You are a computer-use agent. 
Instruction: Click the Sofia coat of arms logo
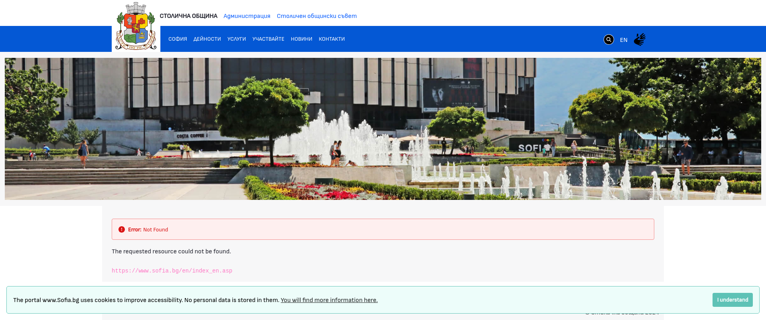136,27
